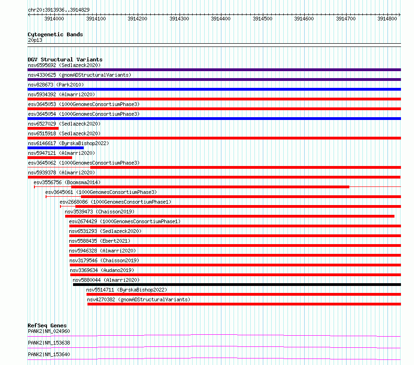Viewport: 414px width, 365px height.
Task: Open esv3645061 (1000GenomesConsortiumPhase3) entry
Action: click(x=101, y=192)
